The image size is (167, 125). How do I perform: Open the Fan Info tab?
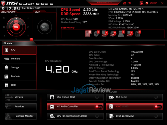[x=19, y=76]
